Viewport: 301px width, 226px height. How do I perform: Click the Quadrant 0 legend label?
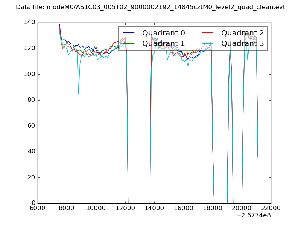pyautogui.click(x=163, y=33)
